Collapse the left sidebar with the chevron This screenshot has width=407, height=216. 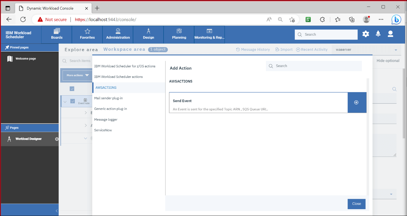pyautogui.click(x=57, y=211)
